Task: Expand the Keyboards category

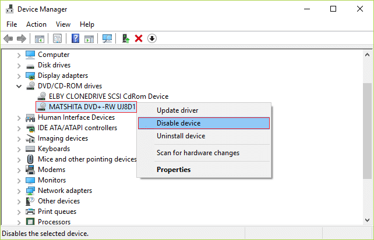Action: click(x=19, y=149)
